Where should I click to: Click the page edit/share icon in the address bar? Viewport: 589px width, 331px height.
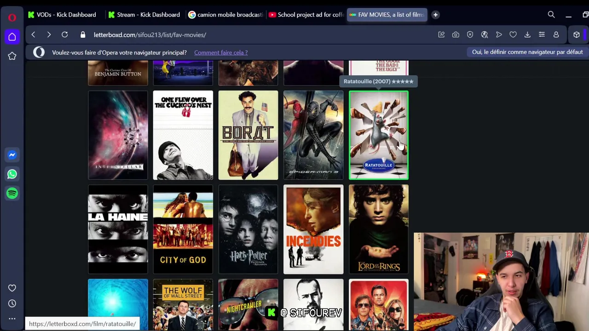click(x=441, y=35)
